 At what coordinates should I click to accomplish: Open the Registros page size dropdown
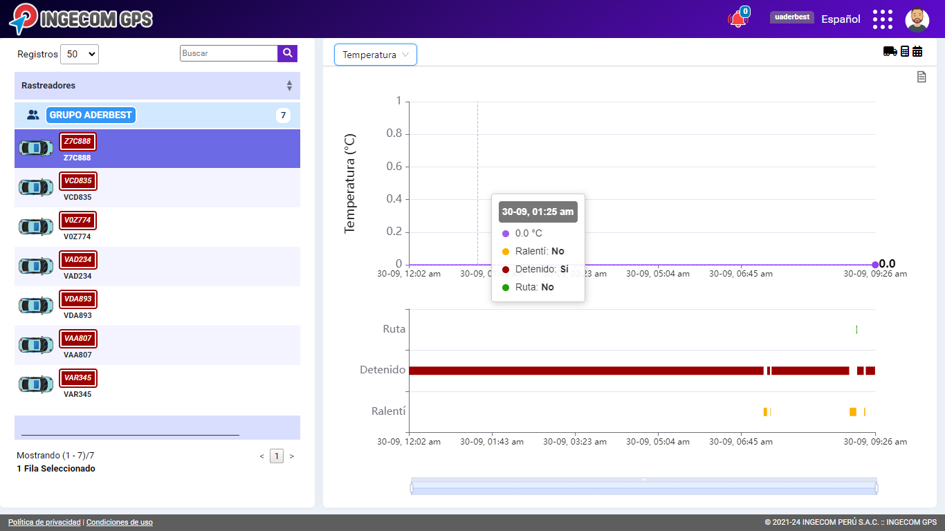(x=80, y=54)
